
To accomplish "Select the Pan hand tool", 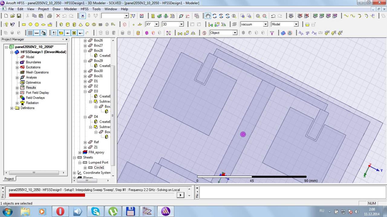I will (x=208, y=16).
